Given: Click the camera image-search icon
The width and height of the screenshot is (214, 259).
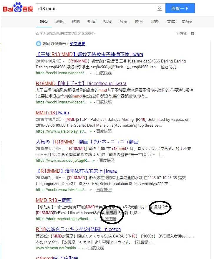Looking at the screenshot, I should pyautogui.click(x=159, y=8).
